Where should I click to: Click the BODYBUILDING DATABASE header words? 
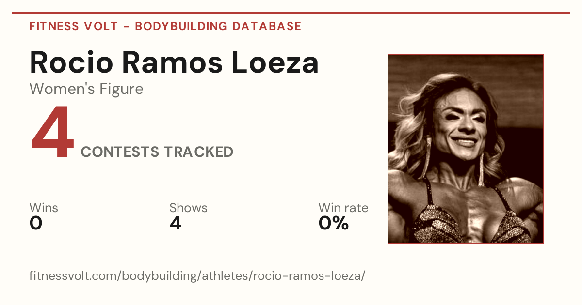(218, 26)
